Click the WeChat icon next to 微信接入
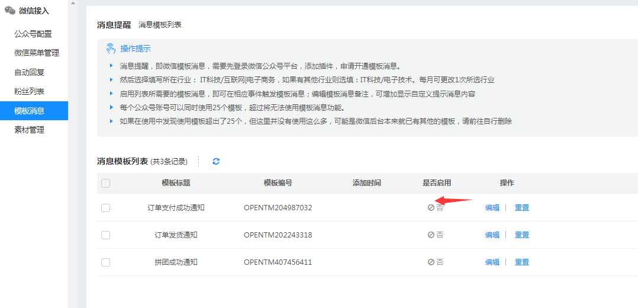Image resolution: width=638 pixels, height=308 pixels. [10, 11]
